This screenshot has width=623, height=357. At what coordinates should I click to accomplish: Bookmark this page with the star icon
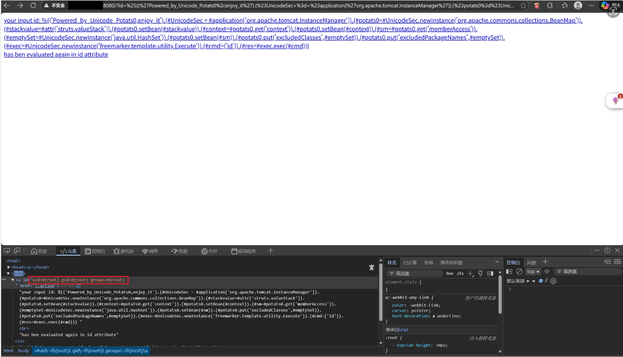(523, 6)
